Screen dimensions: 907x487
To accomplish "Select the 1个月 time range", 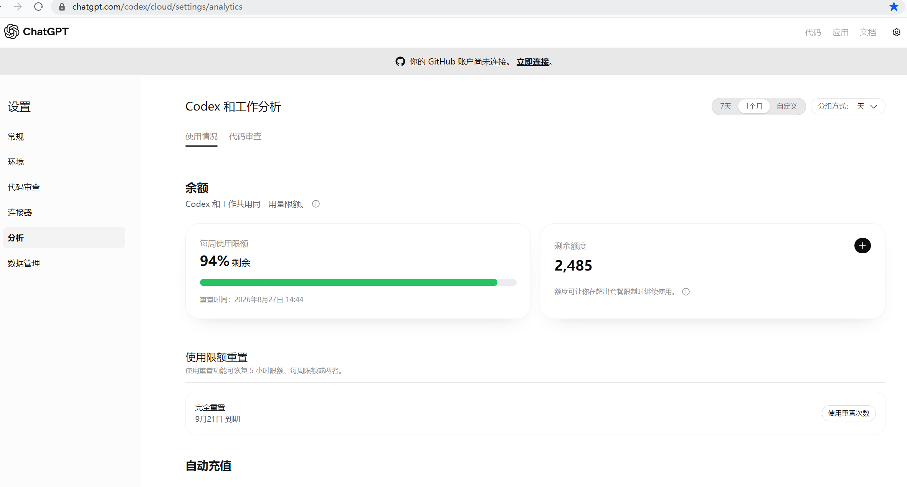I will (754, 106).
